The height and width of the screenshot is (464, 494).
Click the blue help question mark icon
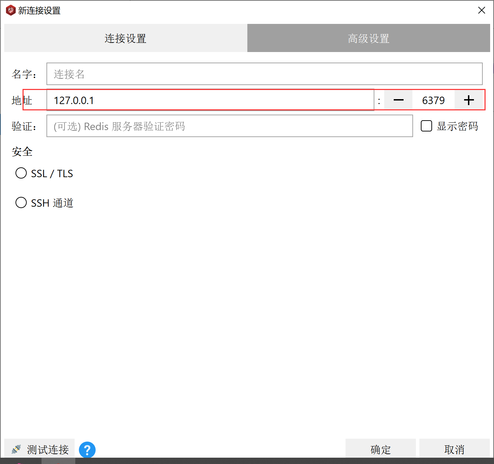coord(87,450)
